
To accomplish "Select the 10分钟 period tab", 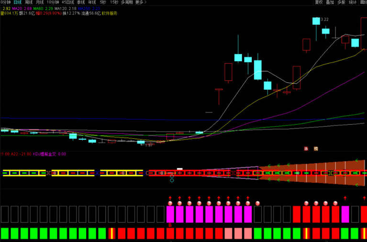I will pyautogui.click(x=53, y=2).
